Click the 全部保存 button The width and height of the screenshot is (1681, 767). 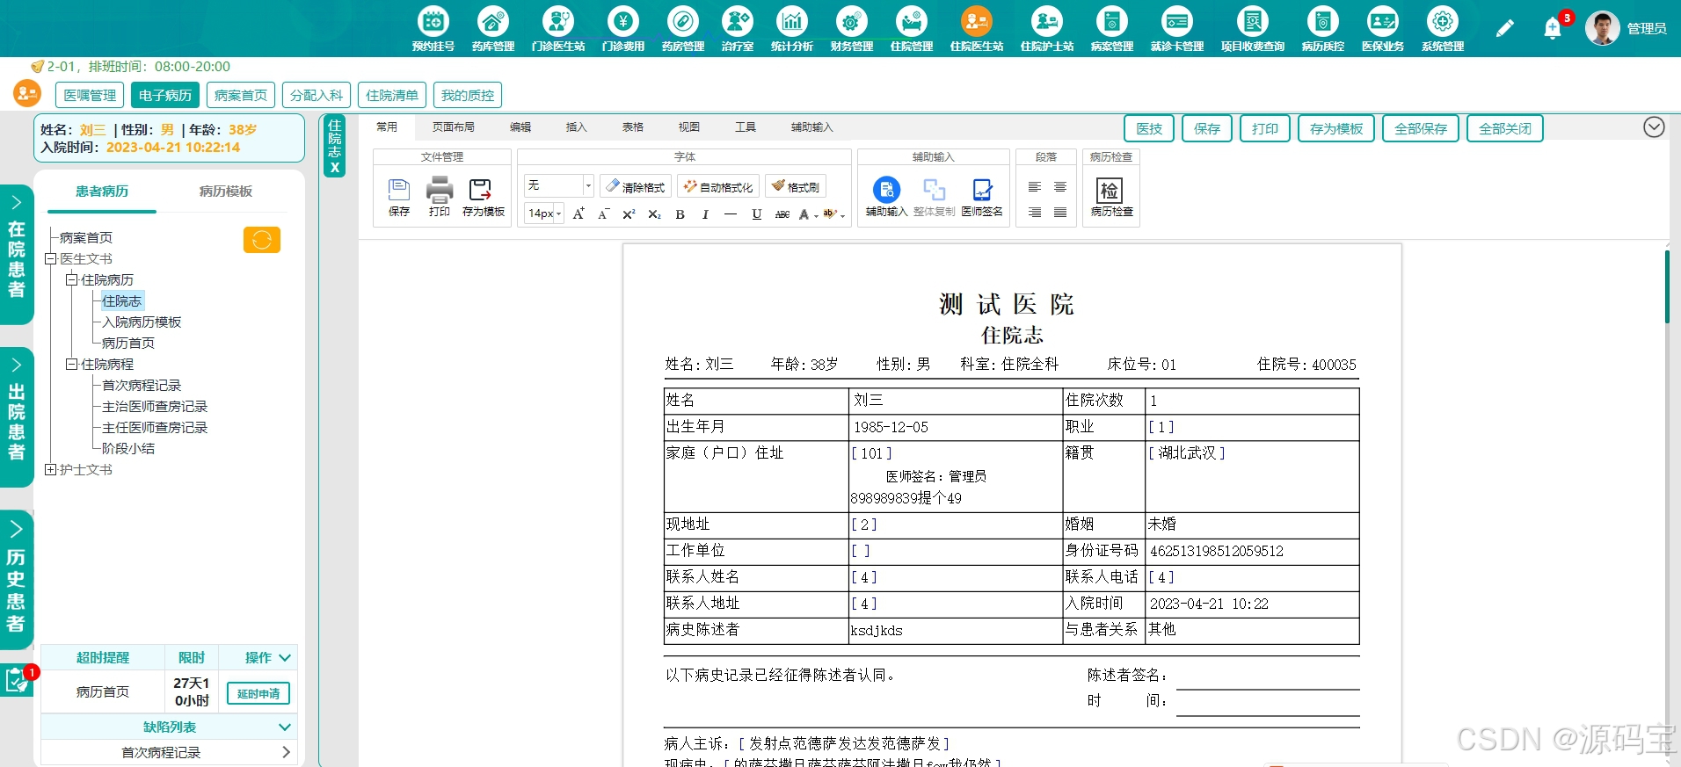click(x=1420, y=128)
